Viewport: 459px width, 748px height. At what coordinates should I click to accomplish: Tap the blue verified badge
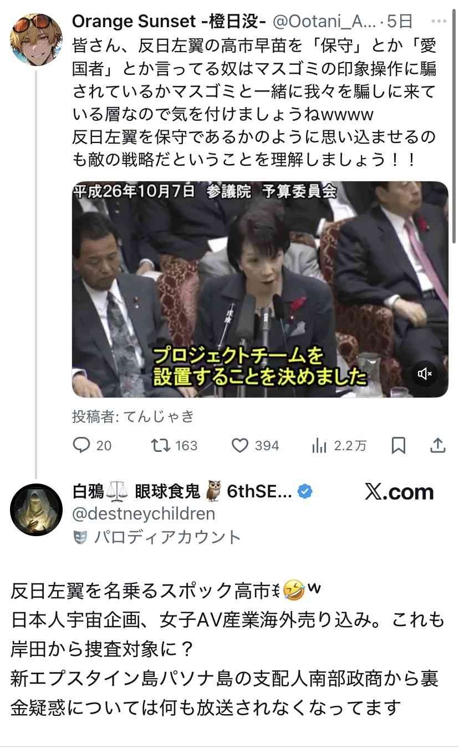305,491
